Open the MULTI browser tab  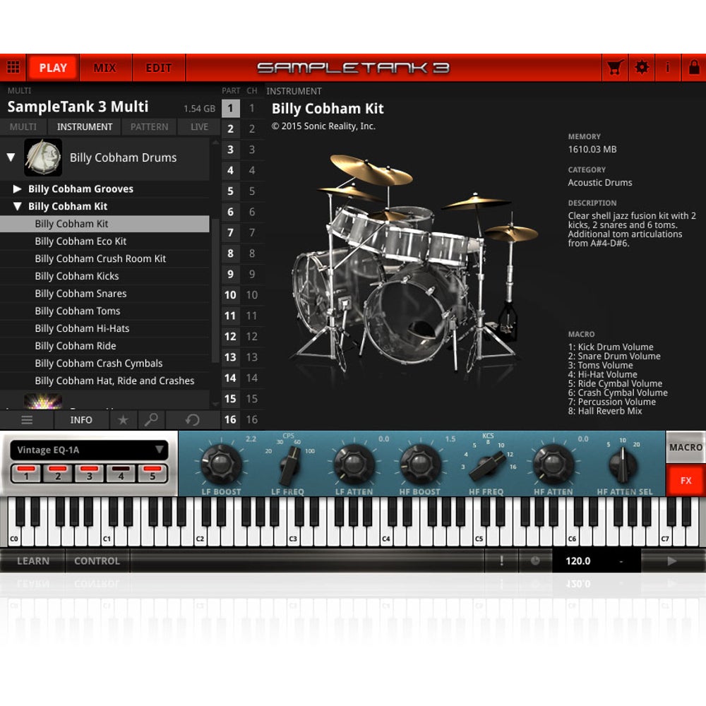point(23,127)
